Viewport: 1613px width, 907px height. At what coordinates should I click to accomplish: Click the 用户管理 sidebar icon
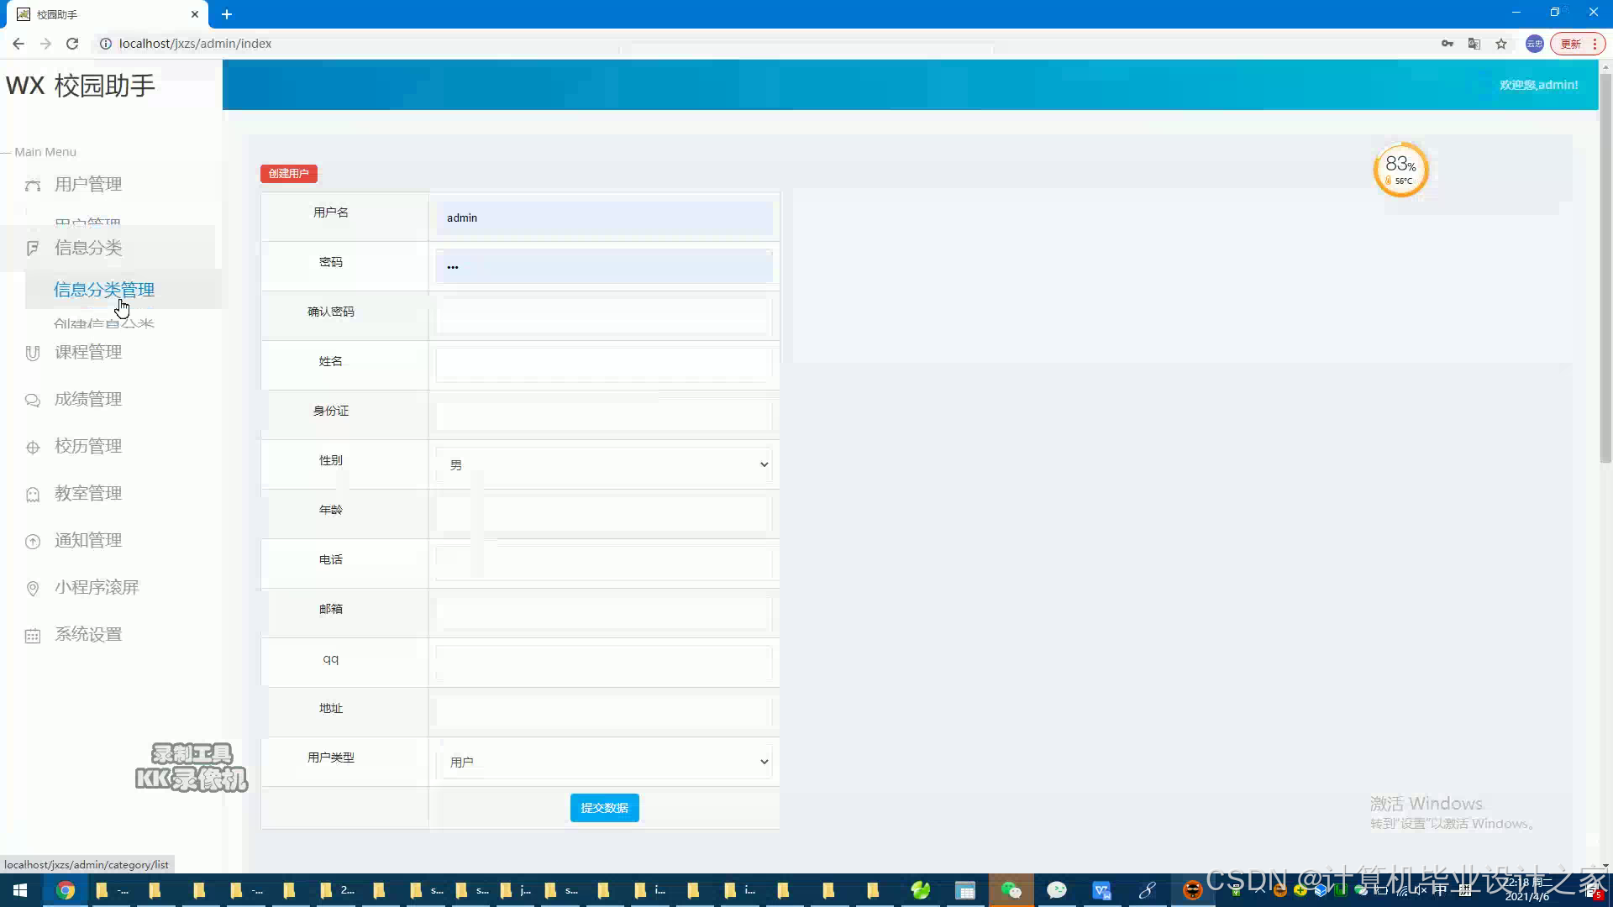(33, 186)
